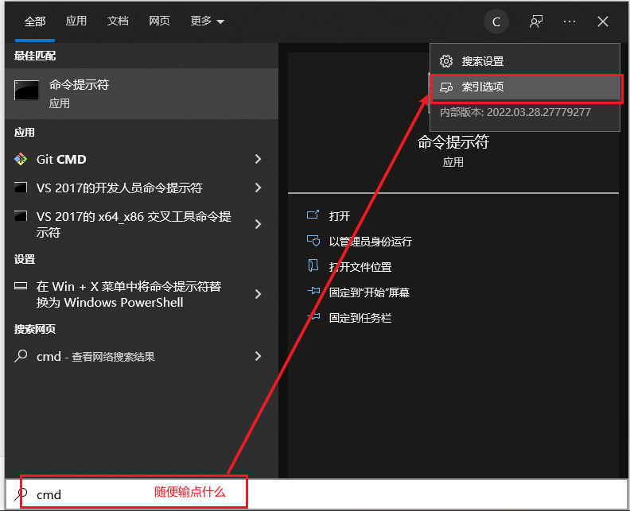The height and width of the screenshot is (511, 630).
Task: Select 索引选项 menu entry
Action: [525, 87]
